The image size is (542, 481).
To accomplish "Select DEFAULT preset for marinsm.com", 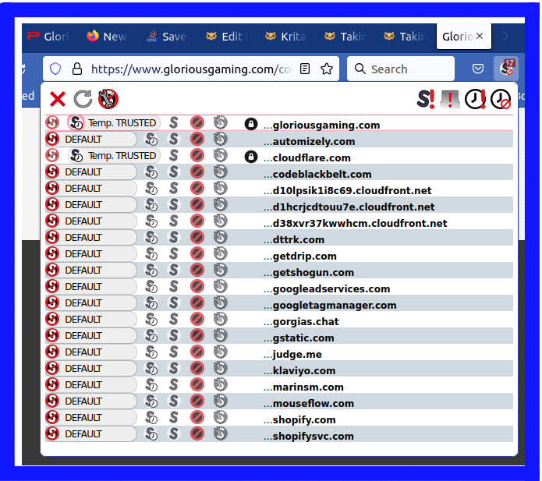I will [x=91, y=385].
